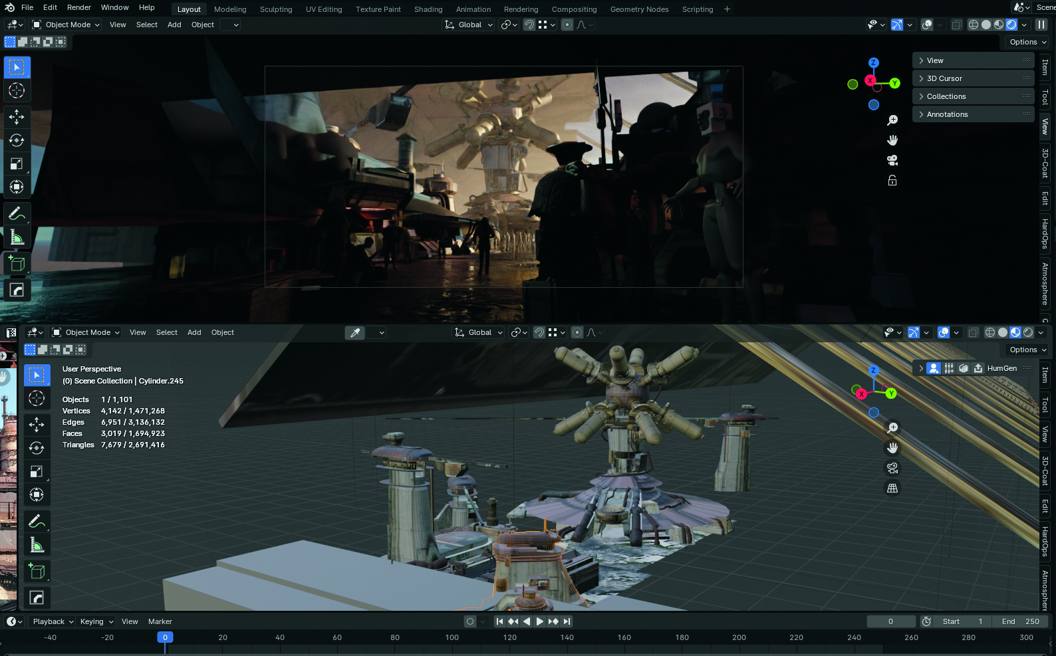Click the current frame number field
The width and height of the screenshot is (1056, 656).
[x=891, y=621]
